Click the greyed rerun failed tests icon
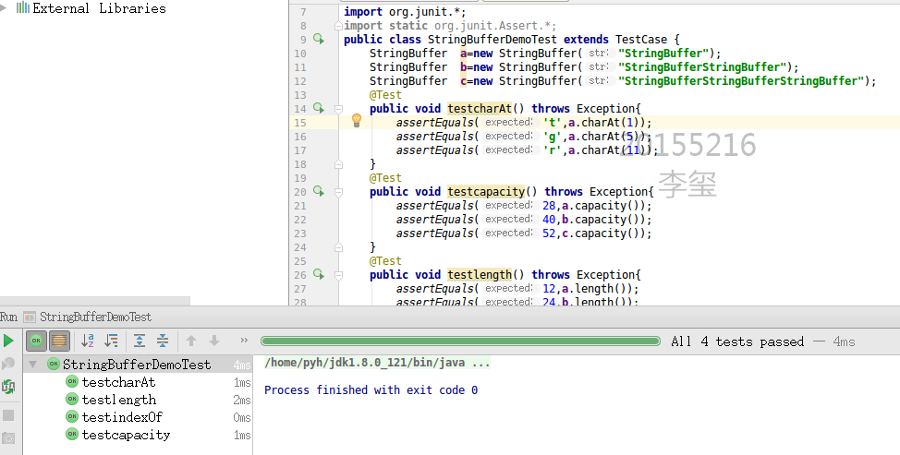 pyautogui.click(x=8, y=365)
